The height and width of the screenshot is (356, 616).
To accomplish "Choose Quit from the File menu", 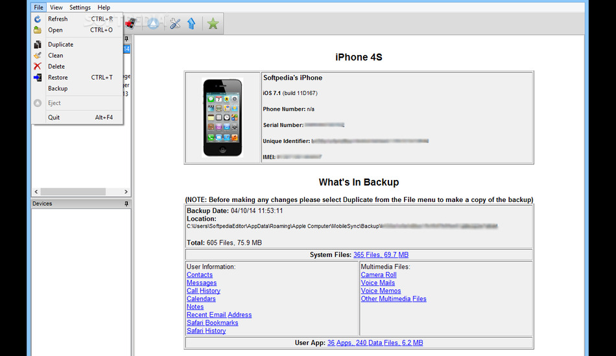I will (77, 117).
